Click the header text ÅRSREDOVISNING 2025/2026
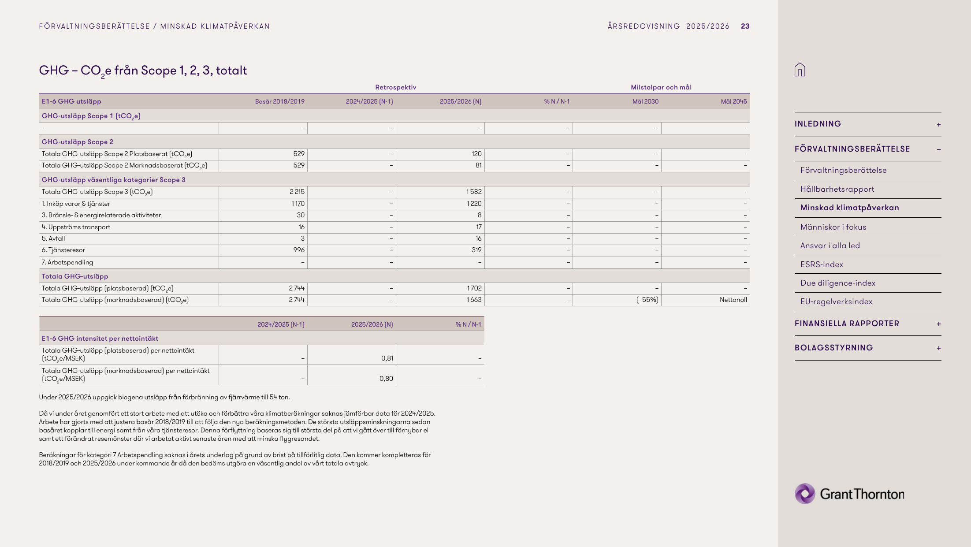 (x=669, y=26)
